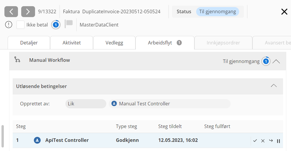Click the progress circle beside Ikke betal

click(x=56, y=25)
